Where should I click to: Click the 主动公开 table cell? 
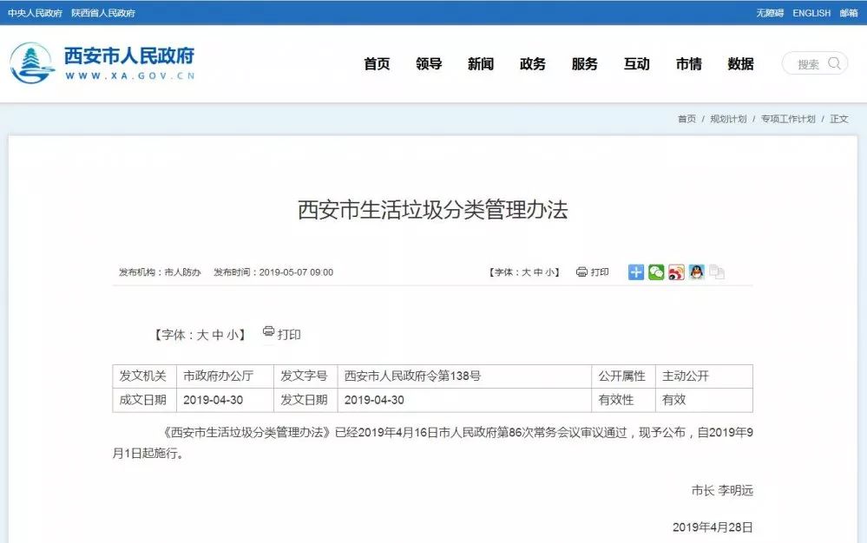click(x=704, y=376)
